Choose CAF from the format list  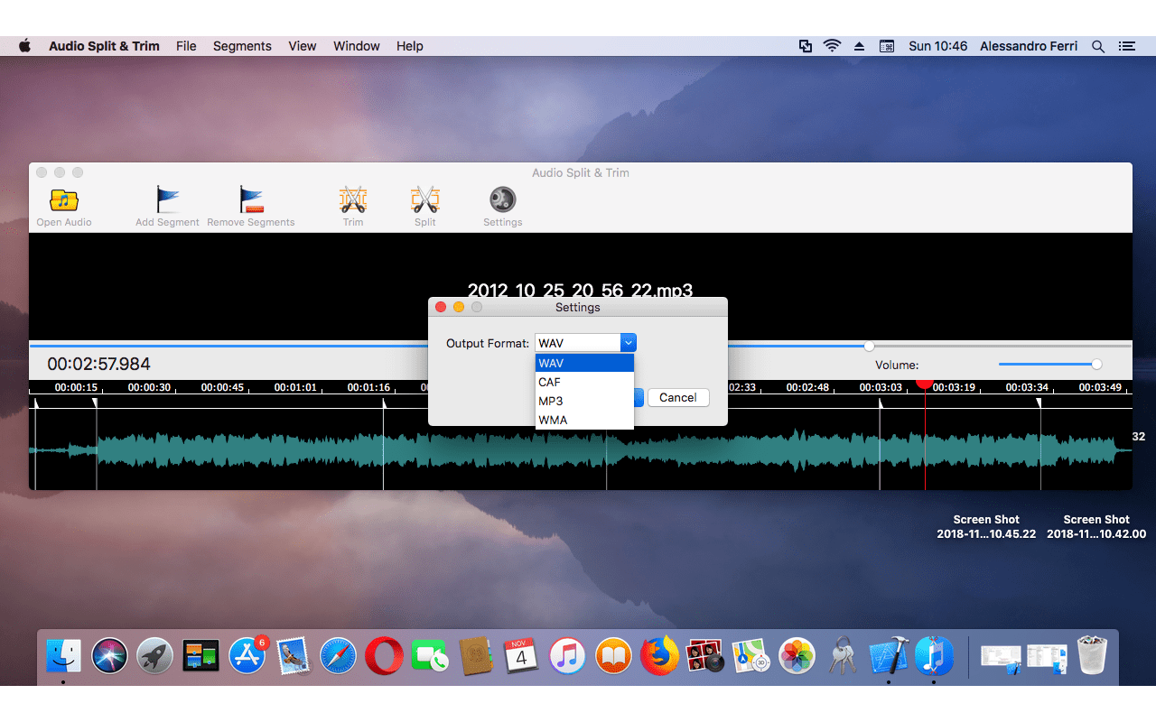point(548,382)
